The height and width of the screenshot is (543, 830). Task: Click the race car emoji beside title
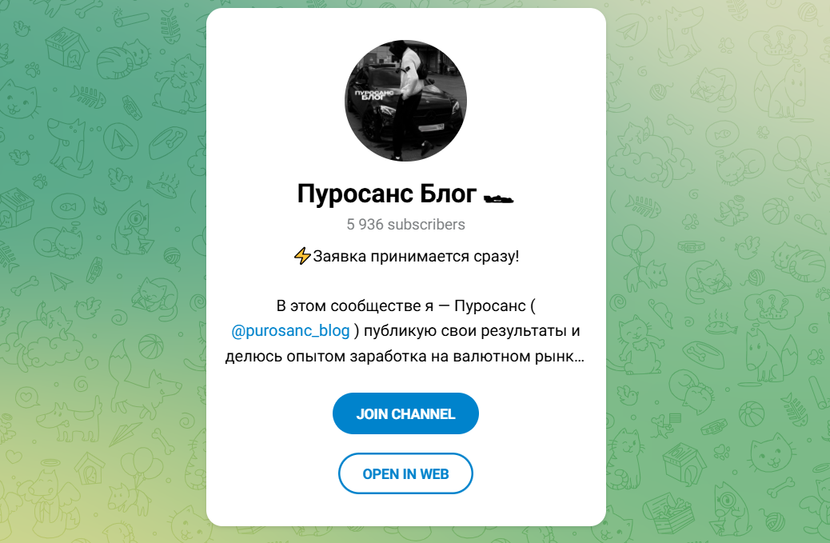(498, 198)
